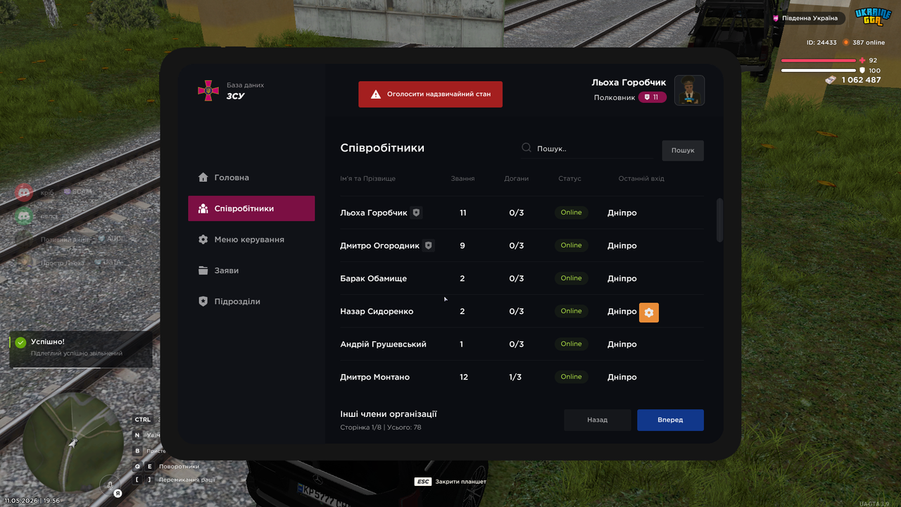This screenshot has height=507, width=901.
Task: Click the user avatar of Льоха Горобчик
Action: click(x=690, y=90)
